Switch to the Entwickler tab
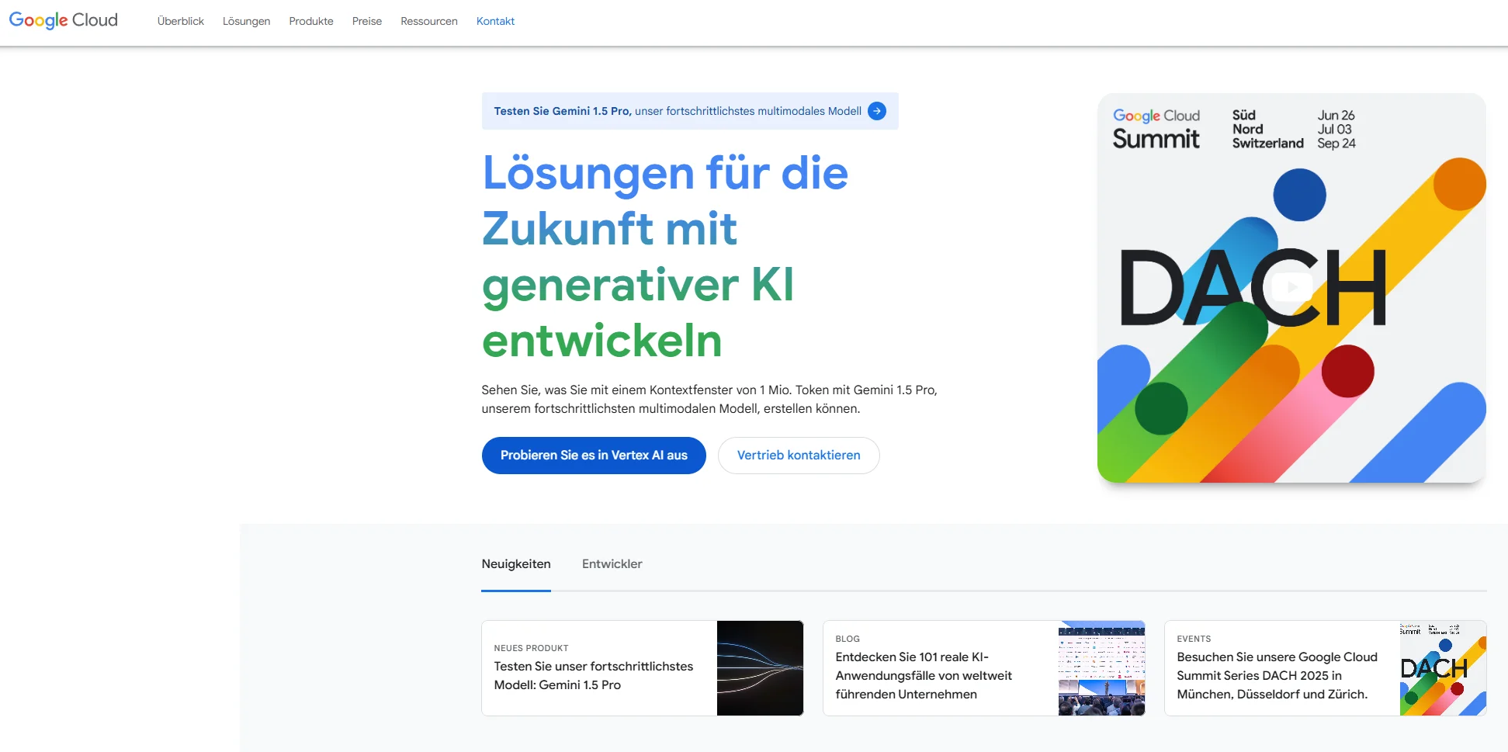This screenshot has height=752, width=1508. (612, 564)
